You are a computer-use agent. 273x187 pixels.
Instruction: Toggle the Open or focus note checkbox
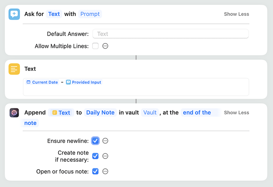pos(95,171)
